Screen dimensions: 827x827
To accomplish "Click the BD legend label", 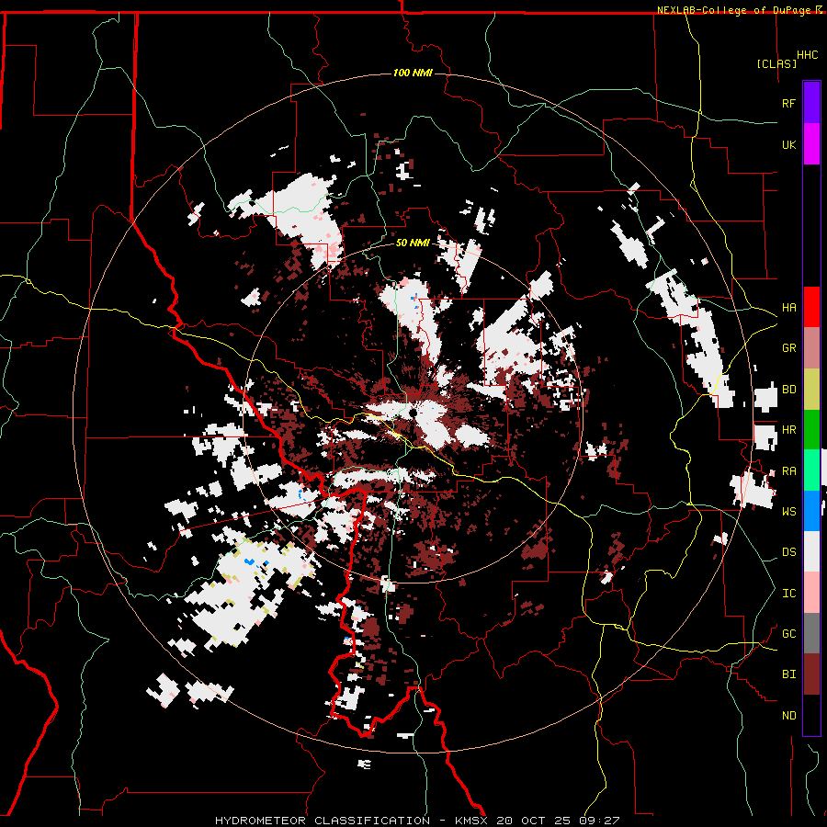I will pyautogui.click(x=788, y=390).
